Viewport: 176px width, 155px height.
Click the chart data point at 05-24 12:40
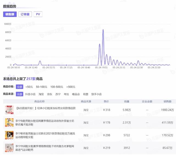click(31, 65)
